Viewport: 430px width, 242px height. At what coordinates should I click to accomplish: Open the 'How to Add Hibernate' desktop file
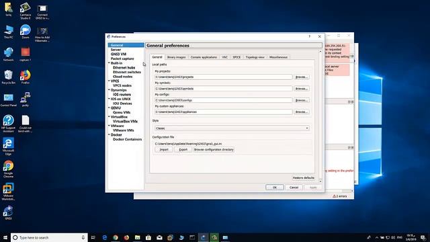[x=42, y=34]
